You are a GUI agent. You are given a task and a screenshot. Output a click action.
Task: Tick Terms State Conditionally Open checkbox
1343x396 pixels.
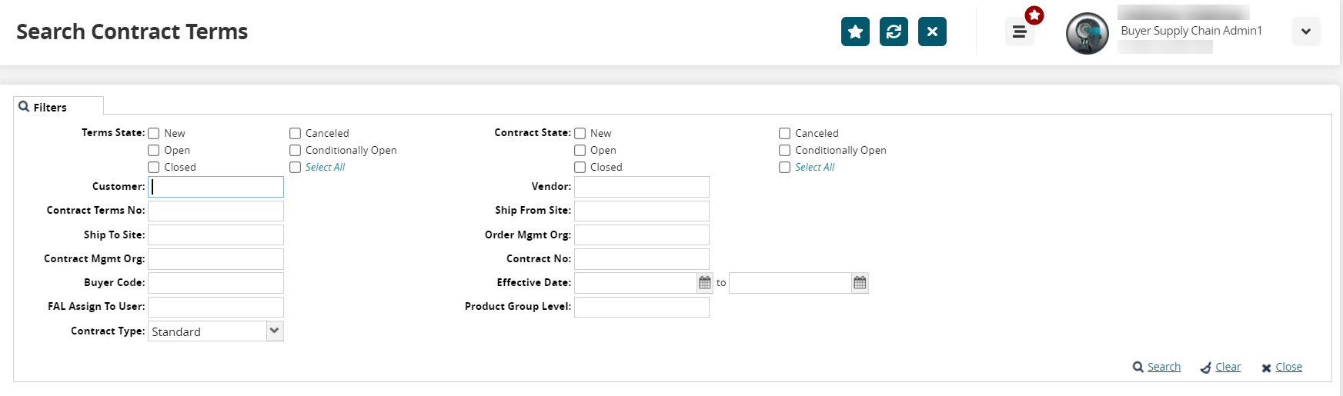click(295, 151)
